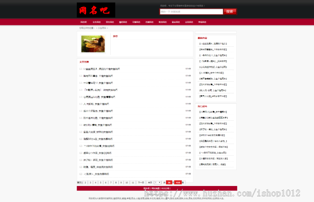Screen dimensions: 314x202
Task: Click the 推荐 section heading
Action: [x=115, y=36]
